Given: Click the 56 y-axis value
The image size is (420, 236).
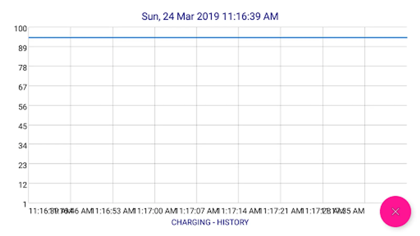Looking at the screenshot, I should [x=23, y=107].
